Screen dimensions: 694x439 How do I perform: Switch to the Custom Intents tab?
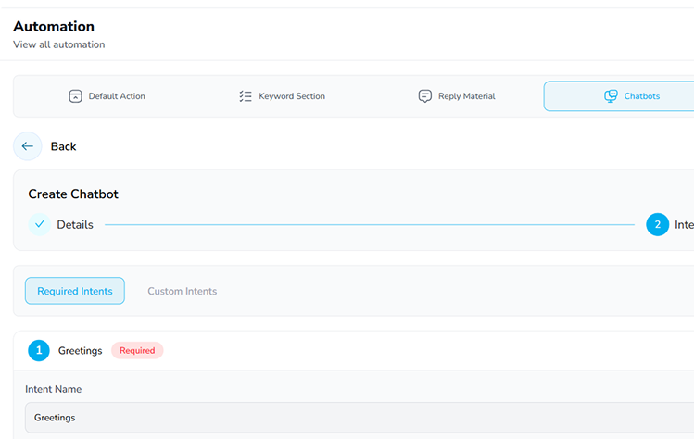coord(182,291)
